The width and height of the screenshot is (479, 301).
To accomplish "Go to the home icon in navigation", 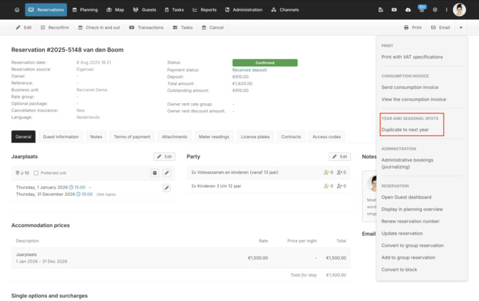I will pyautogui.click(x=17, y=10).
